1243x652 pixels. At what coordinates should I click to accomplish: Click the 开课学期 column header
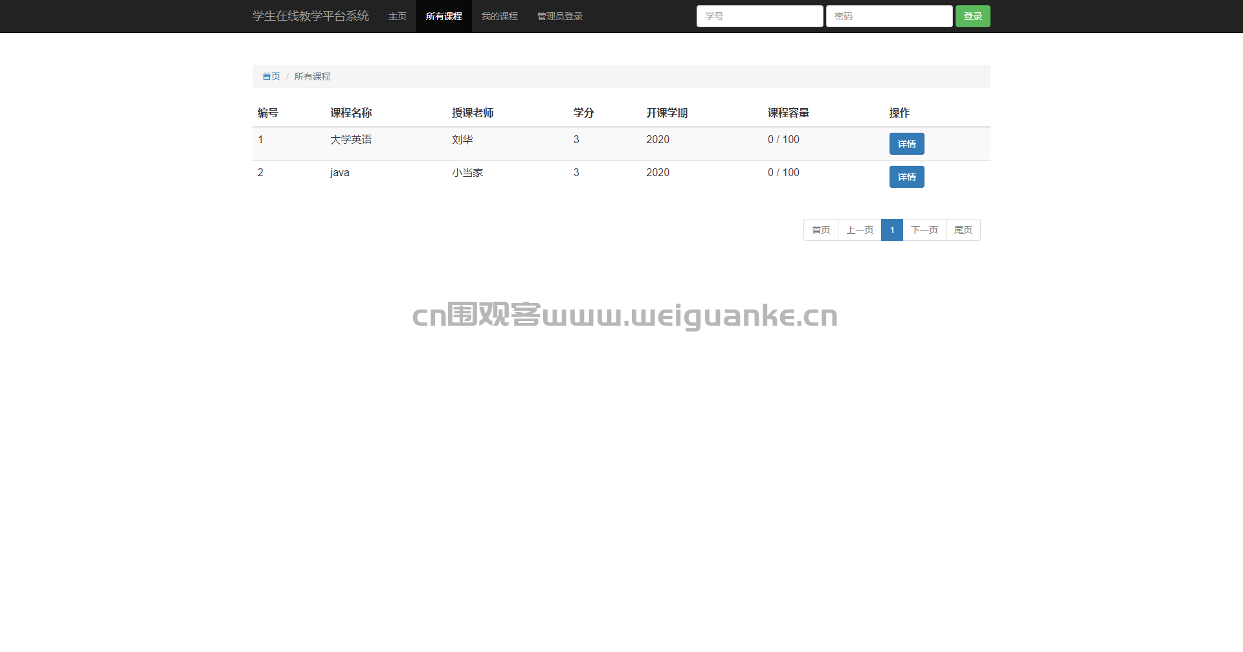pyautogui.click(x=667, y=113)
